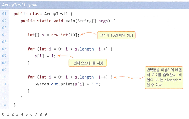Click line number 10 in the gutter

coord(4,77)
